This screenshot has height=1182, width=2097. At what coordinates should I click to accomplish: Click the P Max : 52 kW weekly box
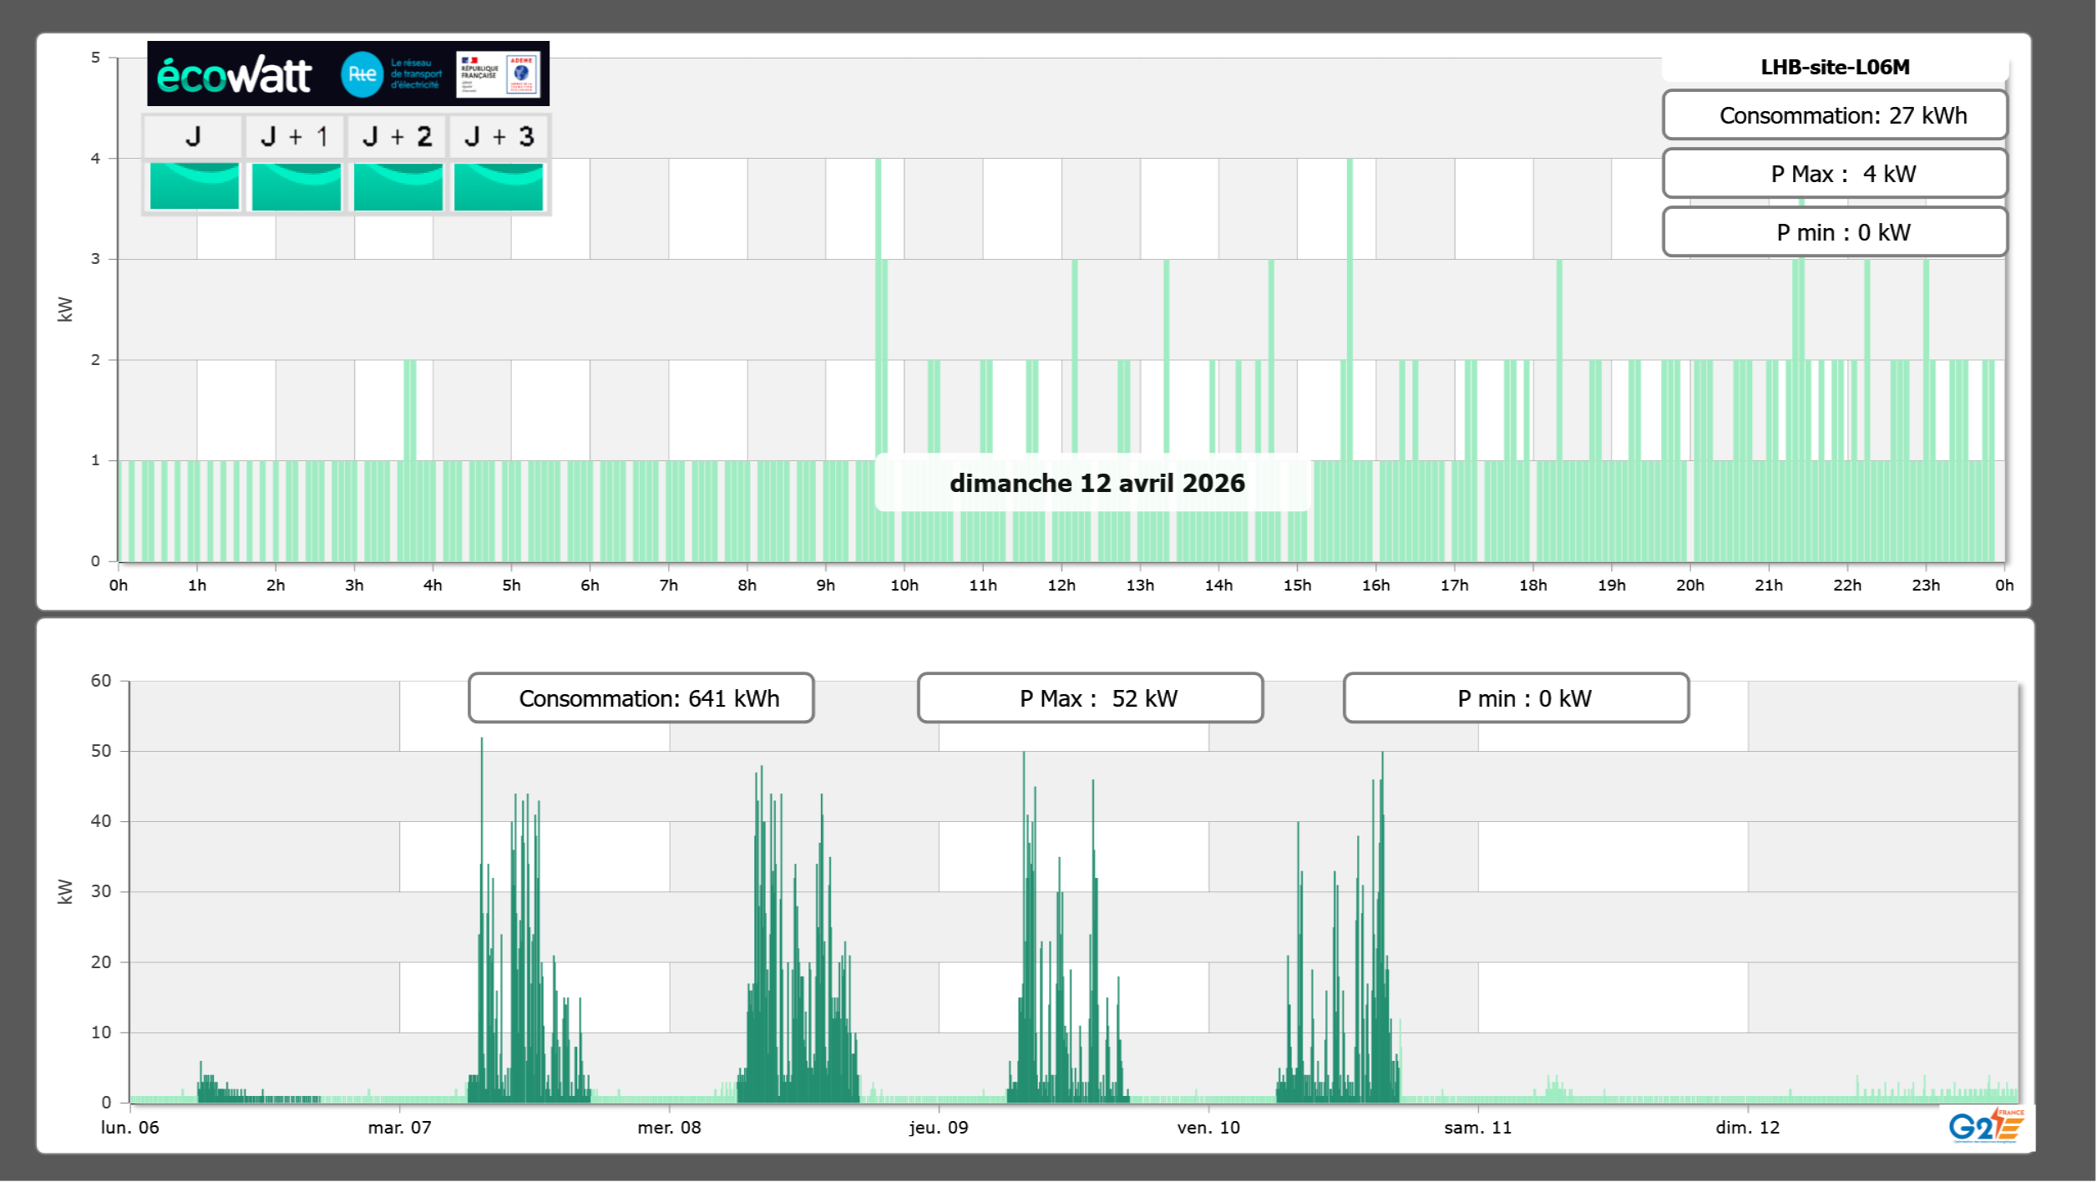(1090, 698)
